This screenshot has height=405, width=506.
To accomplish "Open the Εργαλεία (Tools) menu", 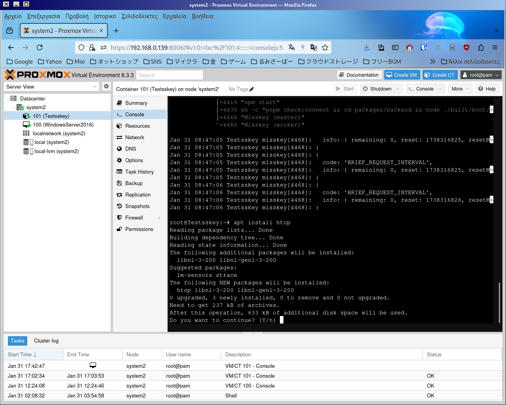I will (175, 16).
